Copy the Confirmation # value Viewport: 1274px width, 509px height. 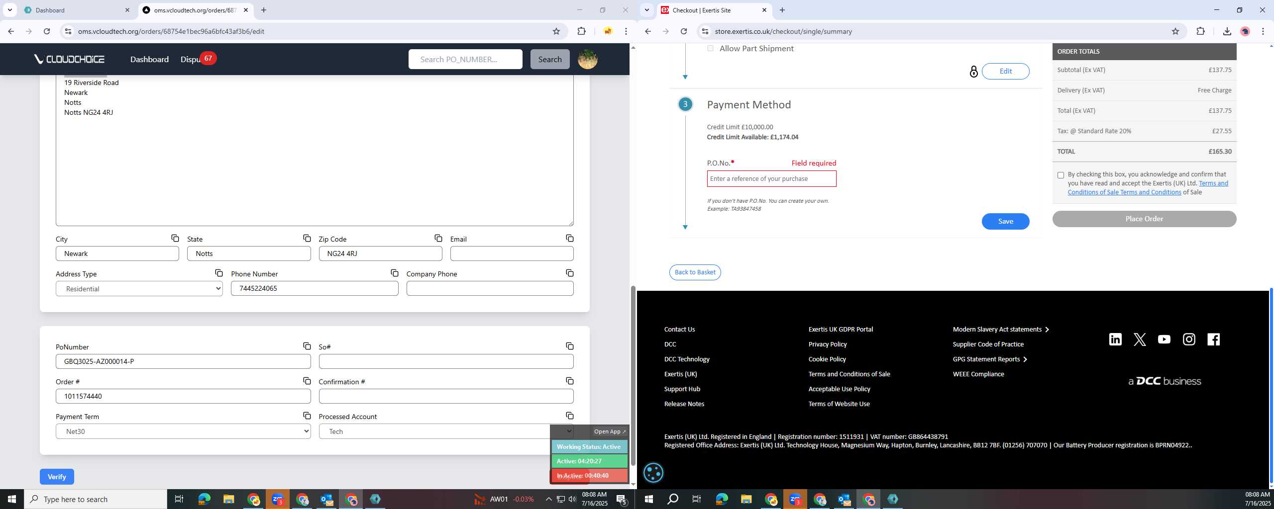click(x=570, y=381)
